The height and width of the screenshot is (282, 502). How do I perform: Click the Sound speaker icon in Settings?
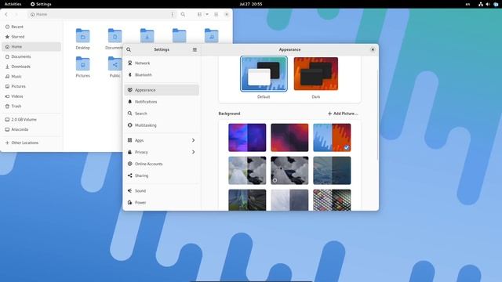pos(129,190)
